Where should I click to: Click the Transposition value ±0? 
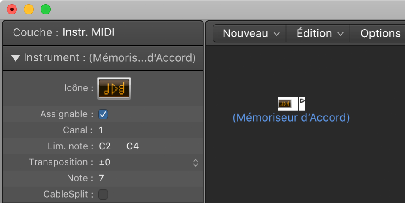[105, 162]
